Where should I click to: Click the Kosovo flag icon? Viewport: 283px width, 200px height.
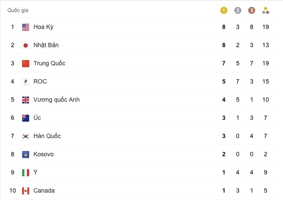click(x=26, y=155)
